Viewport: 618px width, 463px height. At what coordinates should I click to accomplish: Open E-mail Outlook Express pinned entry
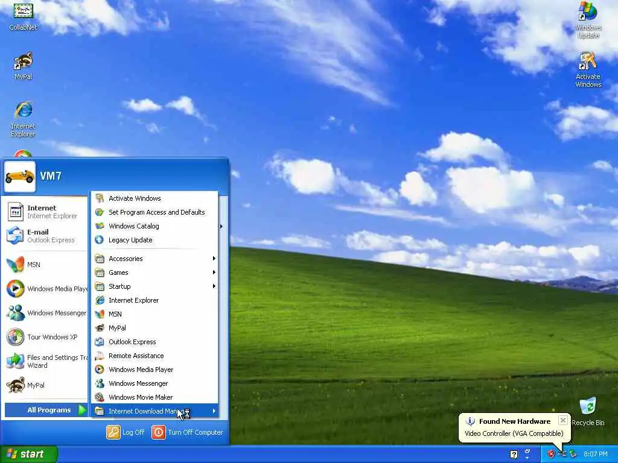[x=46, y=236]
